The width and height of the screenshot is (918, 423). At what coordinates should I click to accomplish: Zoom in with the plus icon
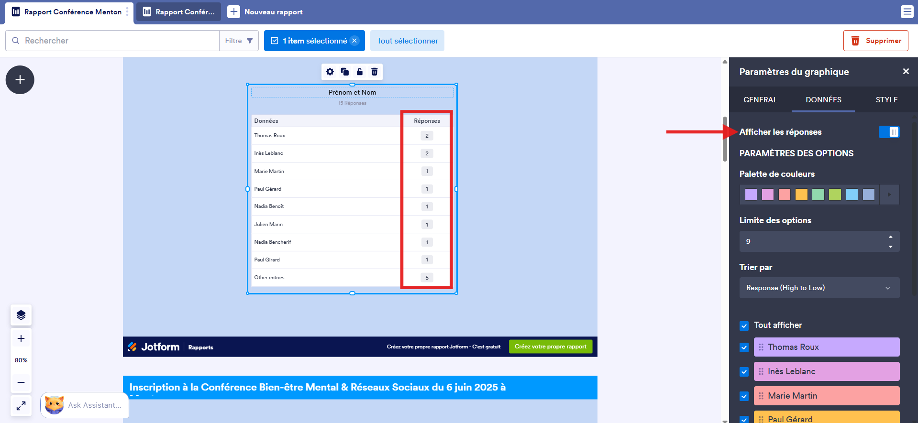pos(21,339)
